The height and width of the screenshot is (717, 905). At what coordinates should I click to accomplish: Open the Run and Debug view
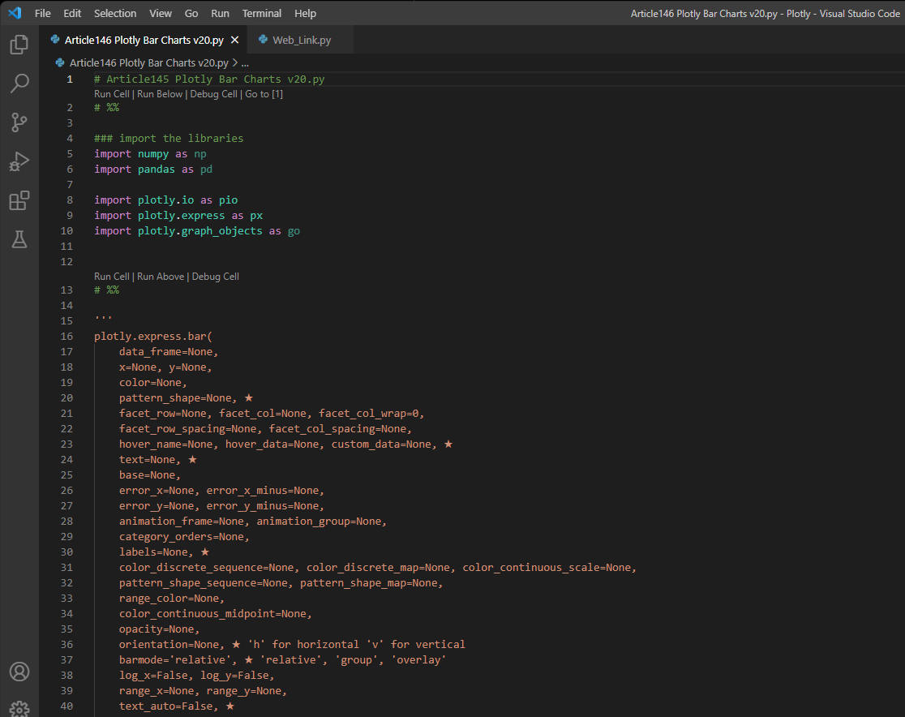tap(19, 161)
